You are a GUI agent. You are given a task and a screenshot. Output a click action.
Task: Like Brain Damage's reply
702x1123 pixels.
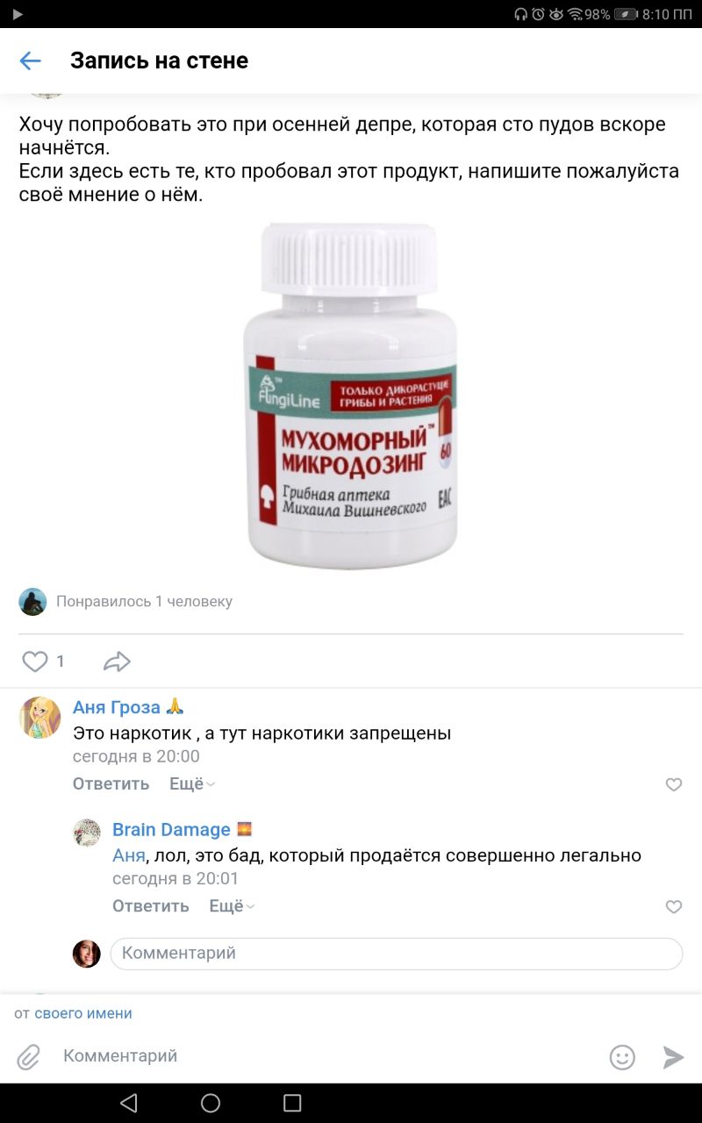(674, 907)
